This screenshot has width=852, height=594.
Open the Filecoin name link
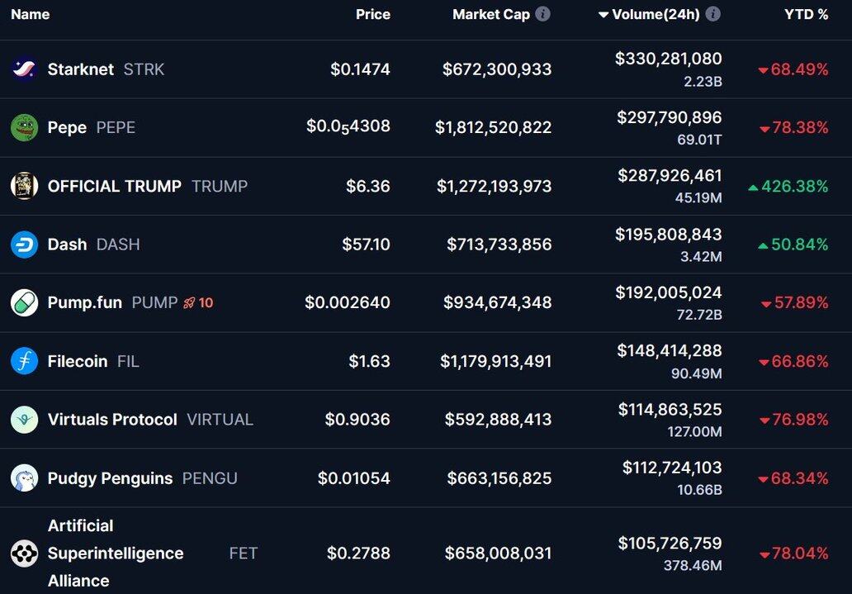pos(77,361)
